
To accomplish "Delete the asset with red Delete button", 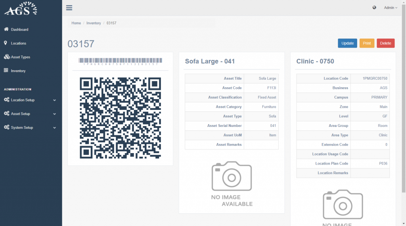I will (385, 43).
